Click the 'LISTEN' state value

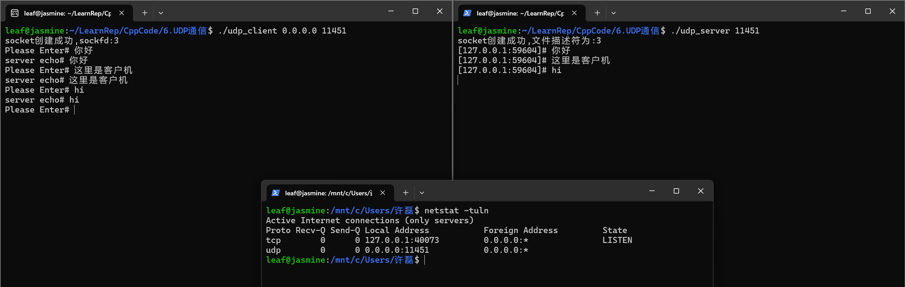pyautogui.click(x=617, y=240)
